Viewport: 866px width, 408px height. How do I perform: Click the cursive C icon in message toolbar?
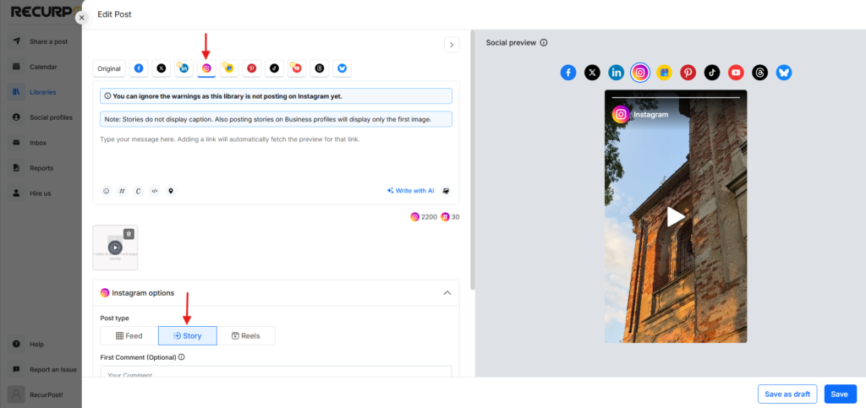(x=138, y=191)
